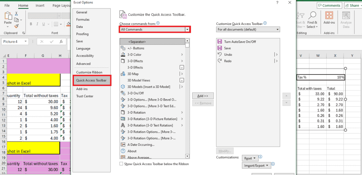362x175 pixels.
Task: Click the Tax % 10% cell
Action: tap(321, 77)
